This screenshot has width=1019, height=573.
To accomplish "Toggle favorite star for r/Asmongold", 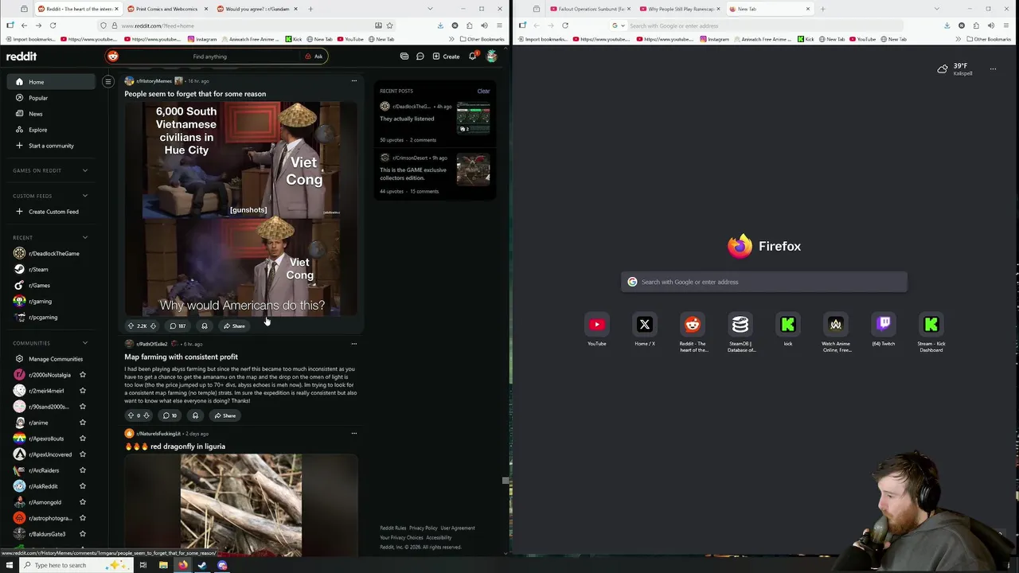I will tap(82, 502).
